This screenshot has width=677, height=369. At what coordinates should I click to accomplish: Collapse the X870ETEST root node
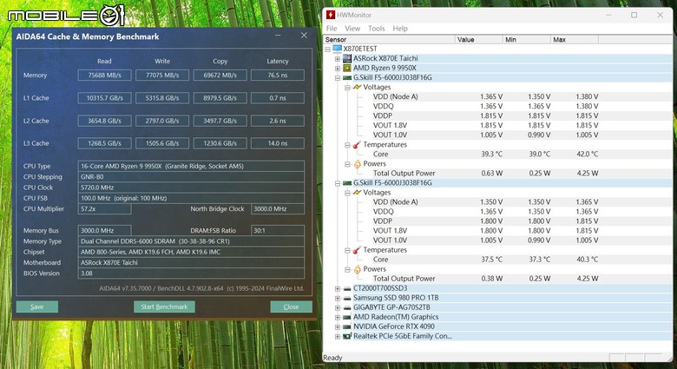328,49
